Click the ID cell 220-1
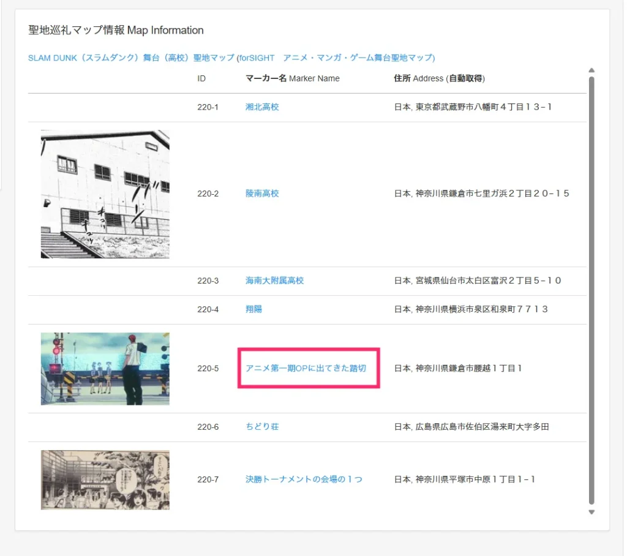 208,107
